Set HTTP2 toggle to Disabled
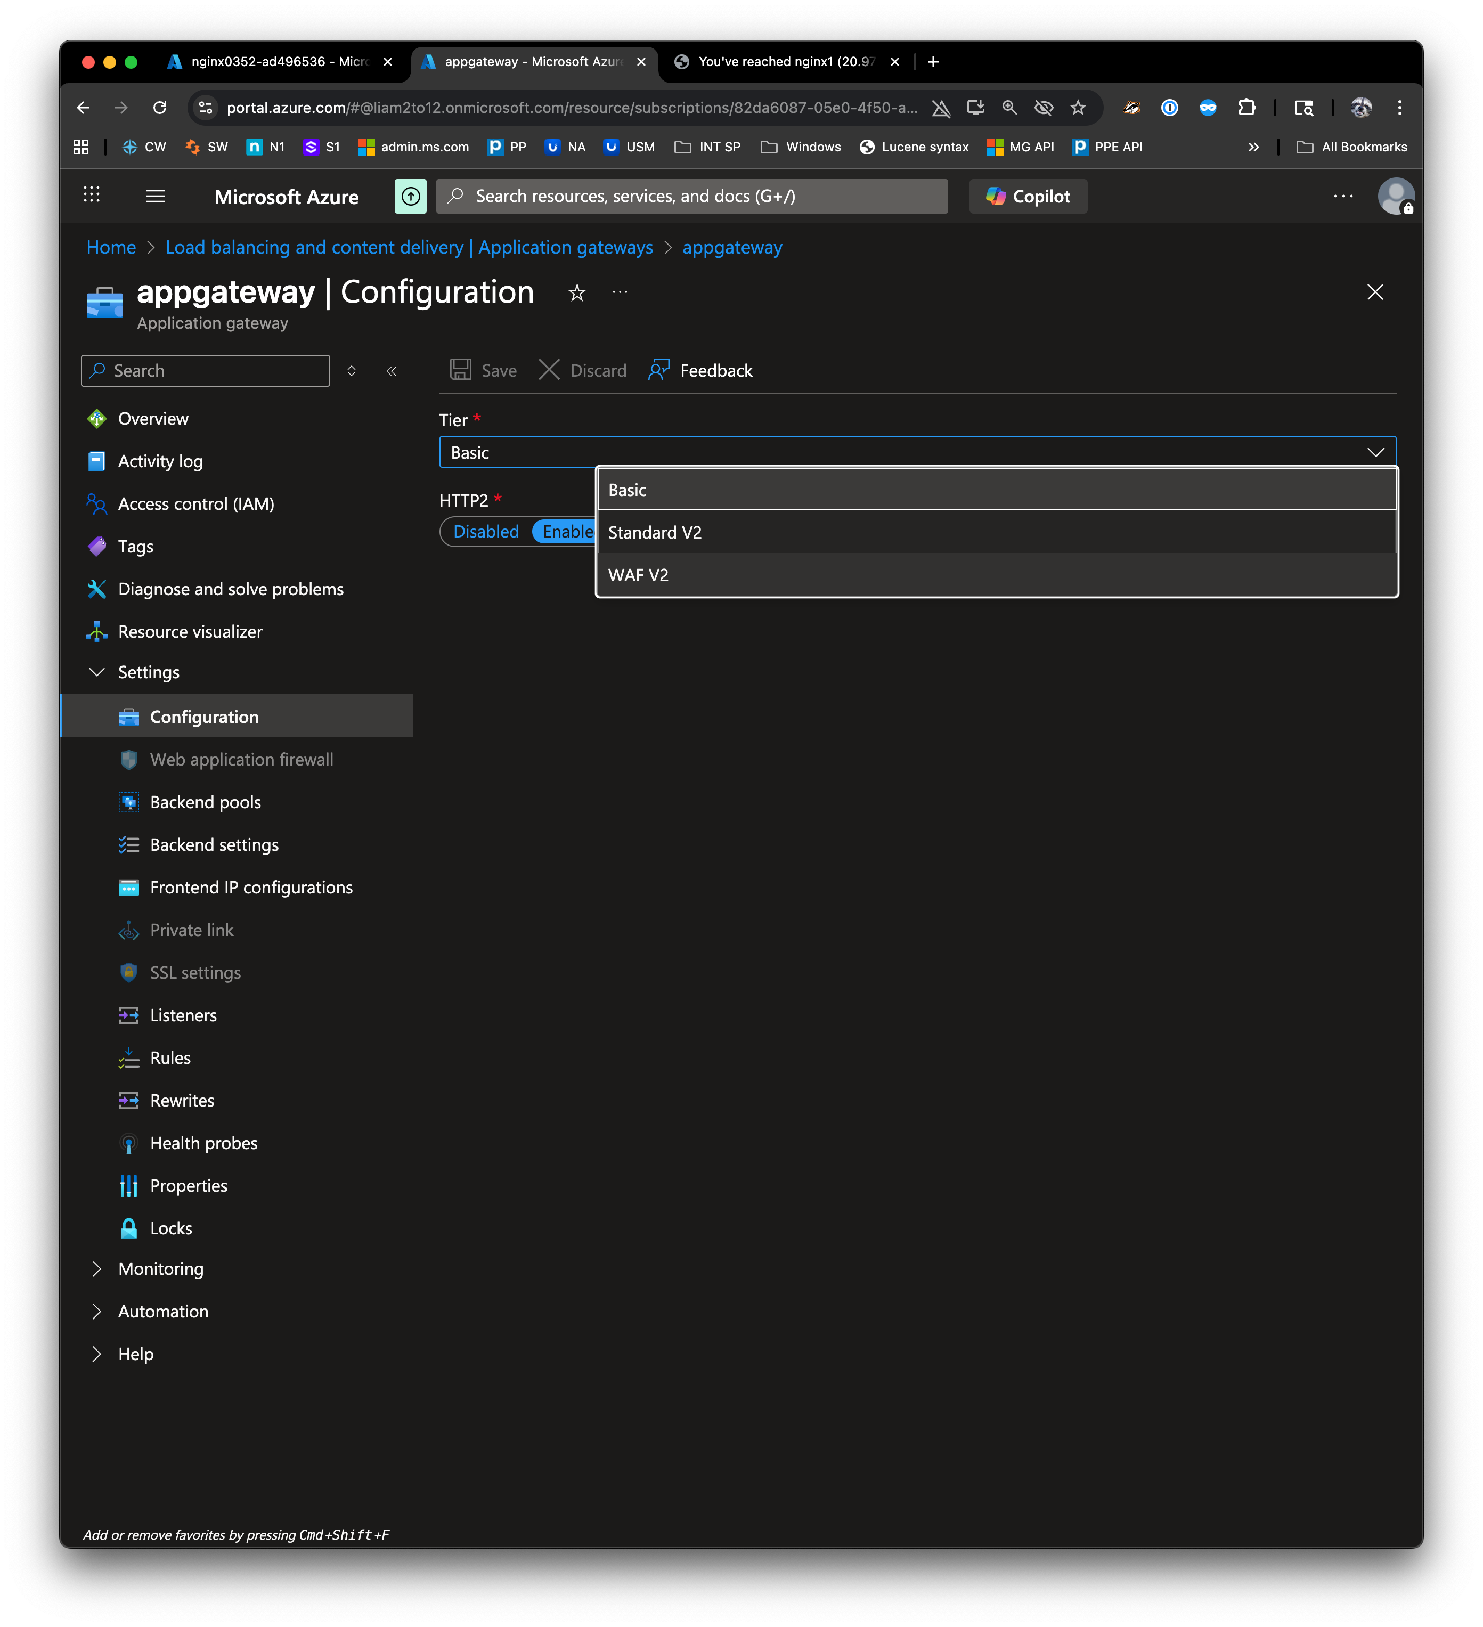This screenshot has width=1483, height=1627. (486, 532)
